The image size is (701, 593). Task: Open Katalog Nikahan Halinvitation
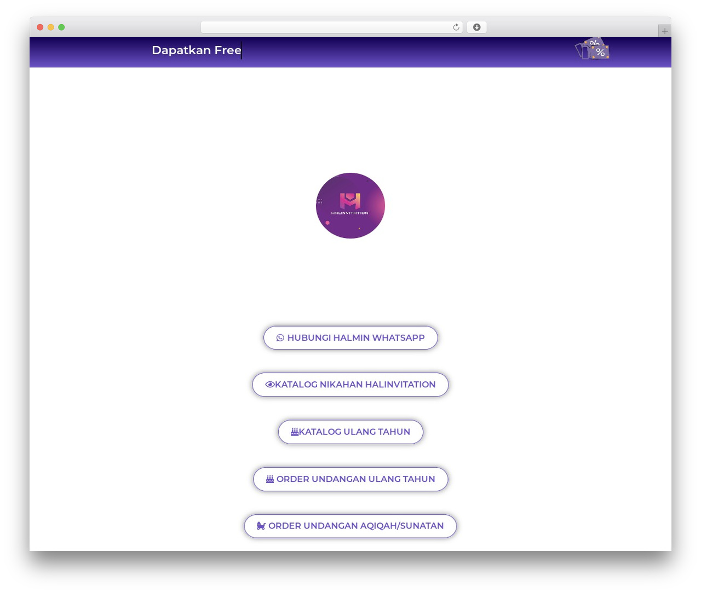pyautogui.click(x=350, y=385)
